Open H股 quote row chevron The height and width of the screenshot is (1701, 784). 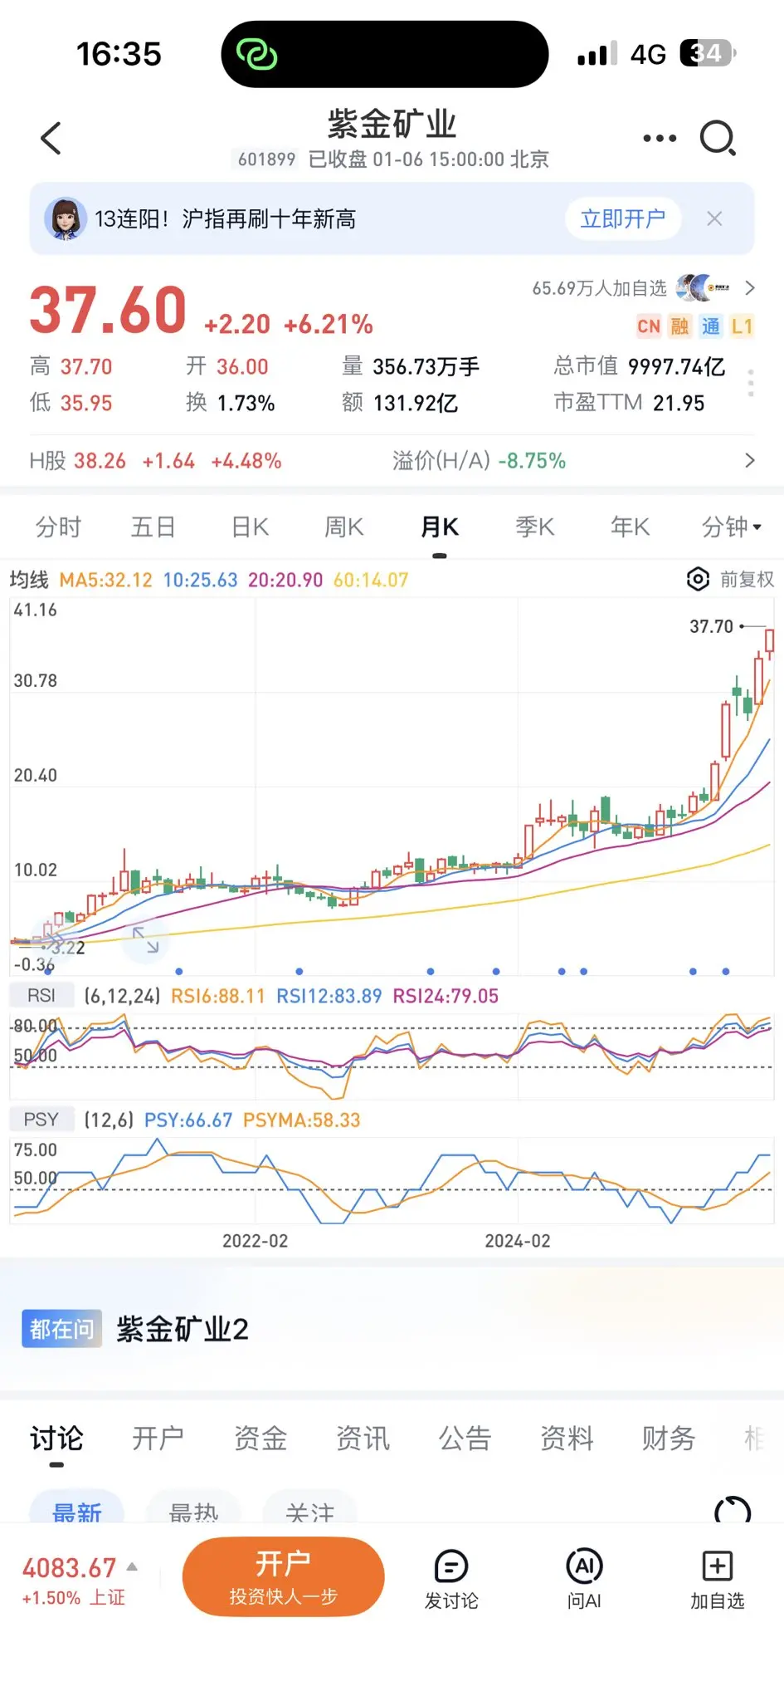pyautogui.click(x=750, y=460)
